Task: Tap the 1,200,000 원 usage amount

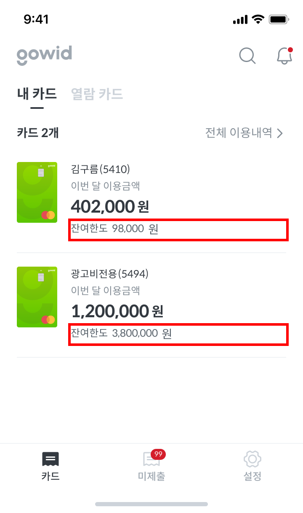Action: (117, 311)
